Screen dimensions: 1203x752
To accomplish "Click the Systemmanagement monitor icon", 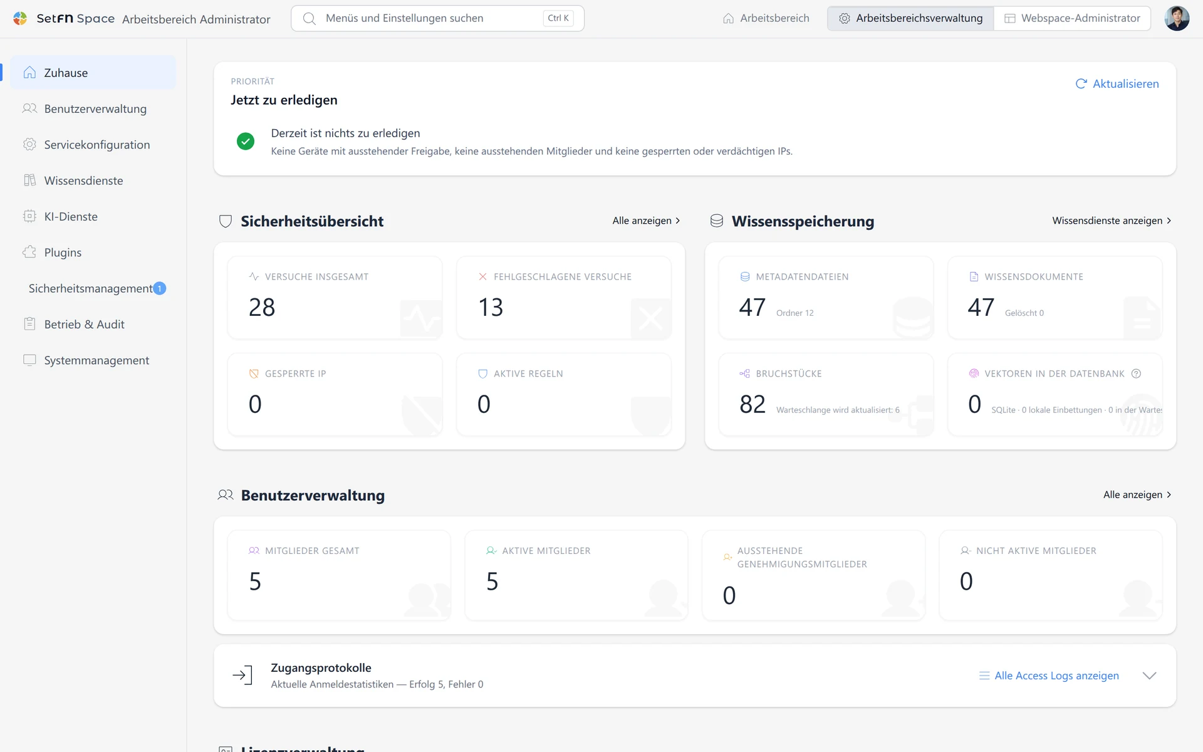I will pyautogui.click(x=29, y=360).
